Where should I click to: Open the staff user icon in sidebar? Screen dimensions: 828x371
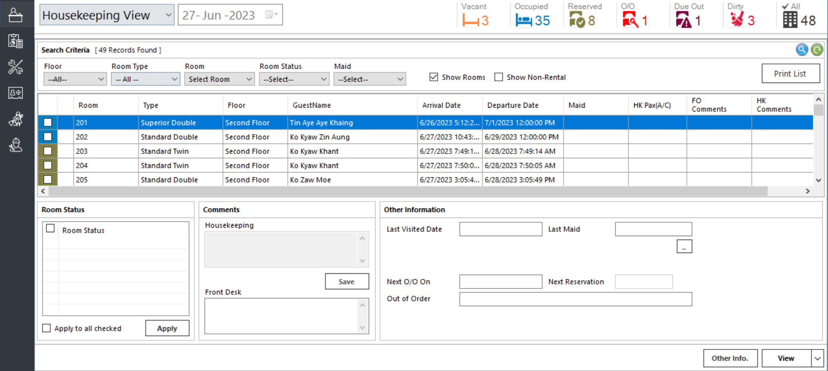[16, 145]
